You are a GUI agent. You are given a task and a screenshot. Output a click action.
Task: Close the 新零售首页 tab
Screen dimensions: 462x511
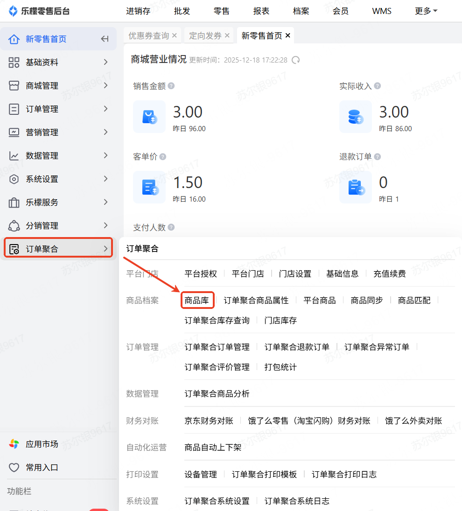click(x=287, y=35)
